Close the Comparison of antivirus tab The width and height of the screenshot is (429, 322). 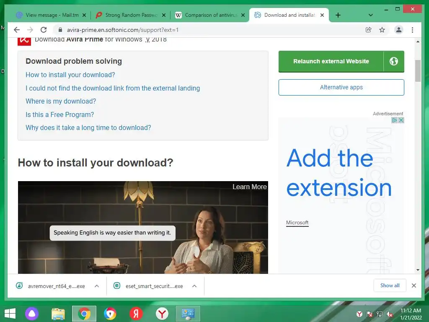[x=243, y=15]
